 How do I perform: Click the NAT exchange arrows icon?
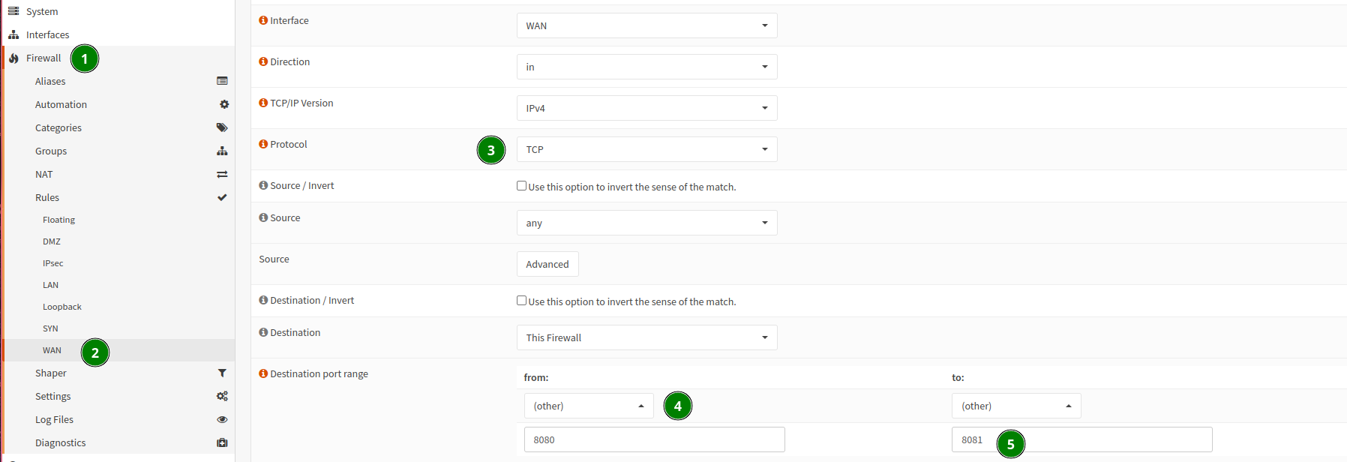click(x=222, y=174)
